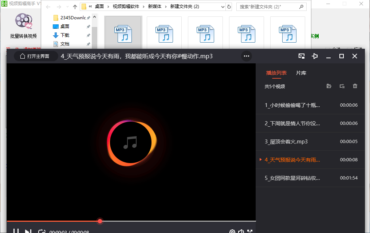Viewport: 370px width, 233px height.
Task: Open the address bar history dropdown
Action: point(223,7)
